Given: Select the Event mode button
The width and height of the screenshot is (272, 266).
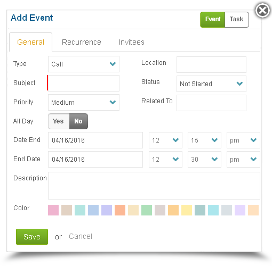Looking at the screenshot, I should (213, 20).
